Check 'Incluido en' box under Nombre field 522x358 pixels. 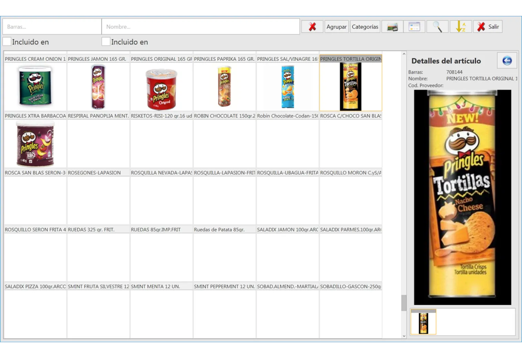(106, 42)
